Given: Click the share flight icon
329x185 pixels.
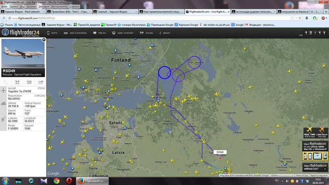Looking at the screenshot, I should point(41,82).
